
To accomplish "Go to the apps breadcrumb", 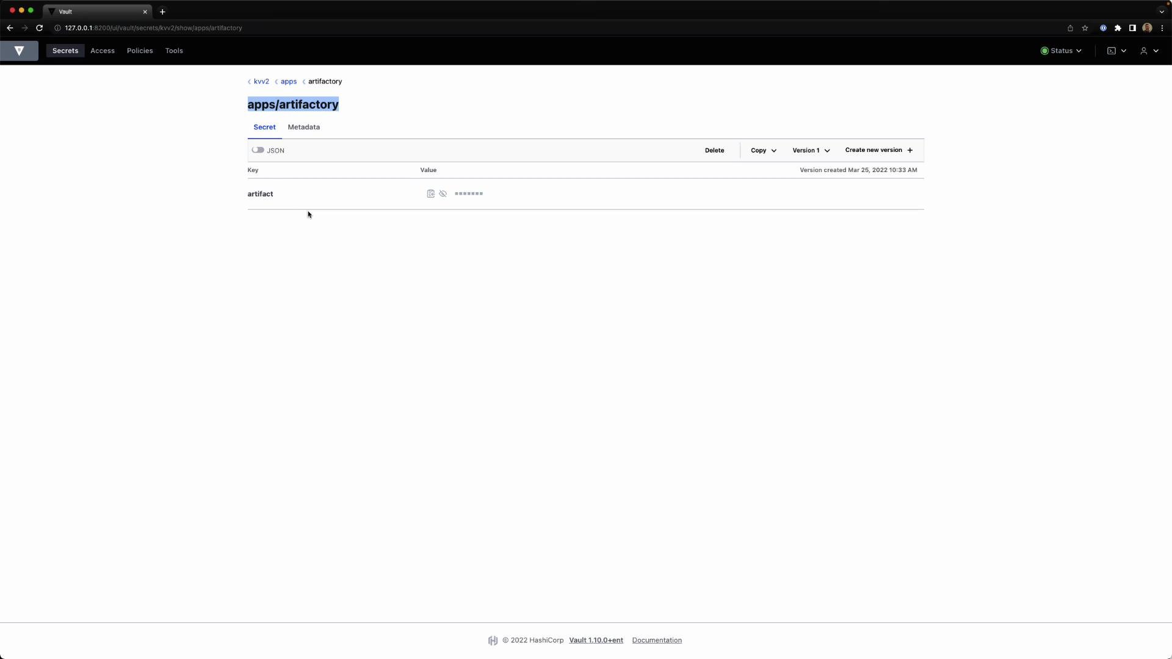I will pos(289,81).
